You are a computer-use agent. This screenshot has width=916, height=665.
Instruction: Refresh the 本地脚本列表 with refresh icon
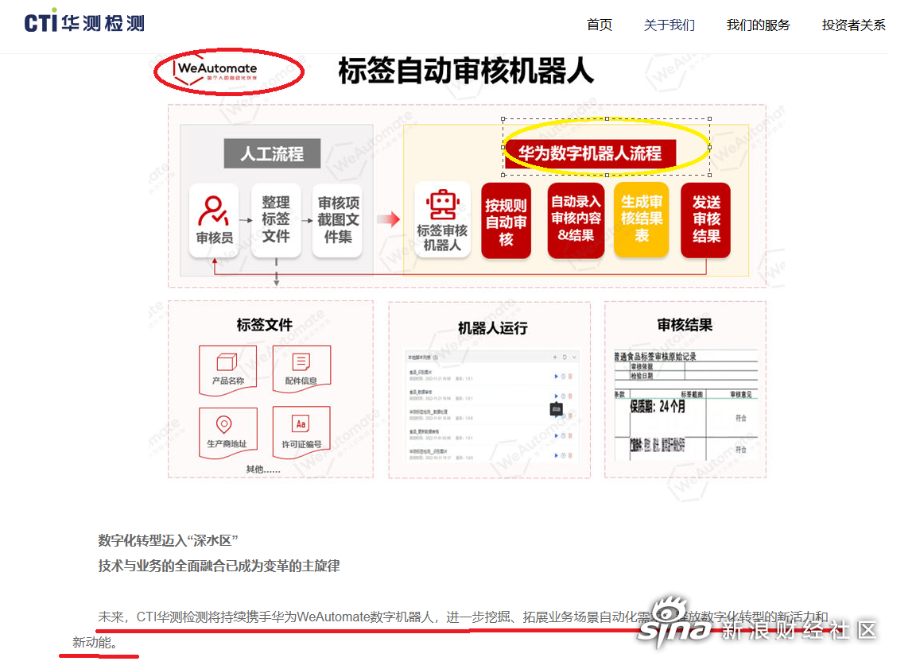tap(565, 357)
